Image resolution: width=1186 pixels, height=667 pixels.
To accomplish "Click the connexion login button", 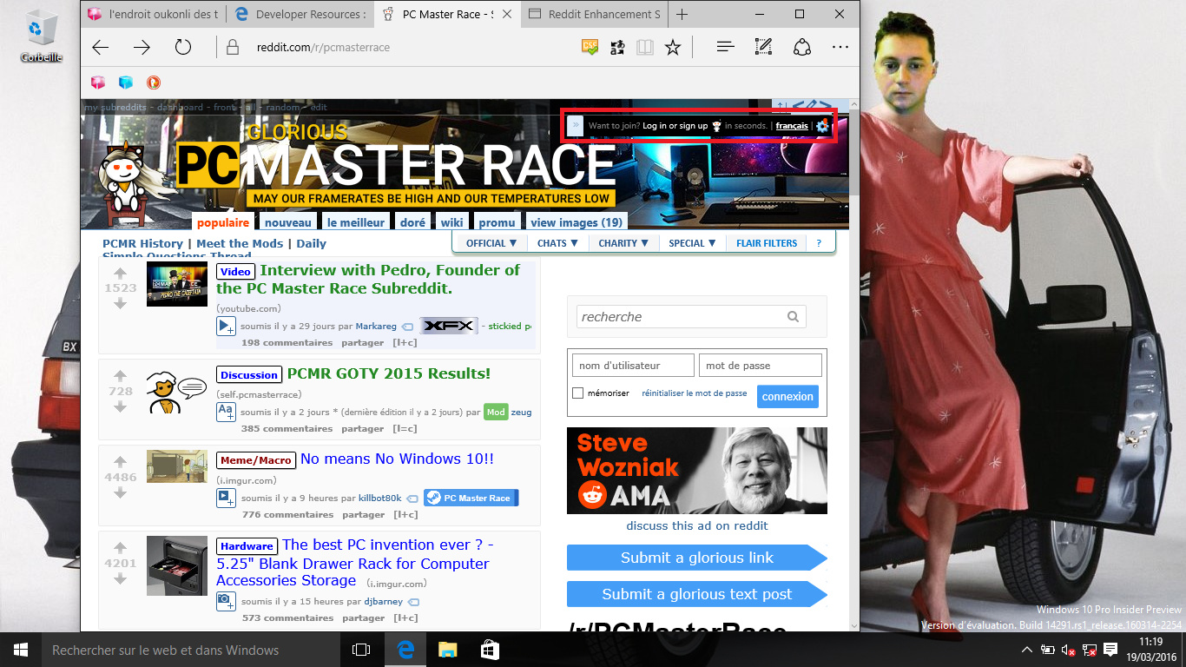I will tap(787, 396).
